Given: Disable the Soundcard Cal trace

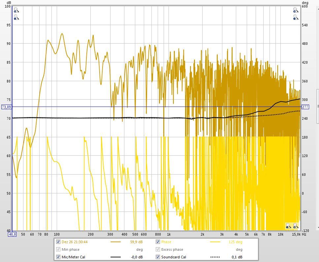Looking at the screenshot, I should tap(158, 257).
